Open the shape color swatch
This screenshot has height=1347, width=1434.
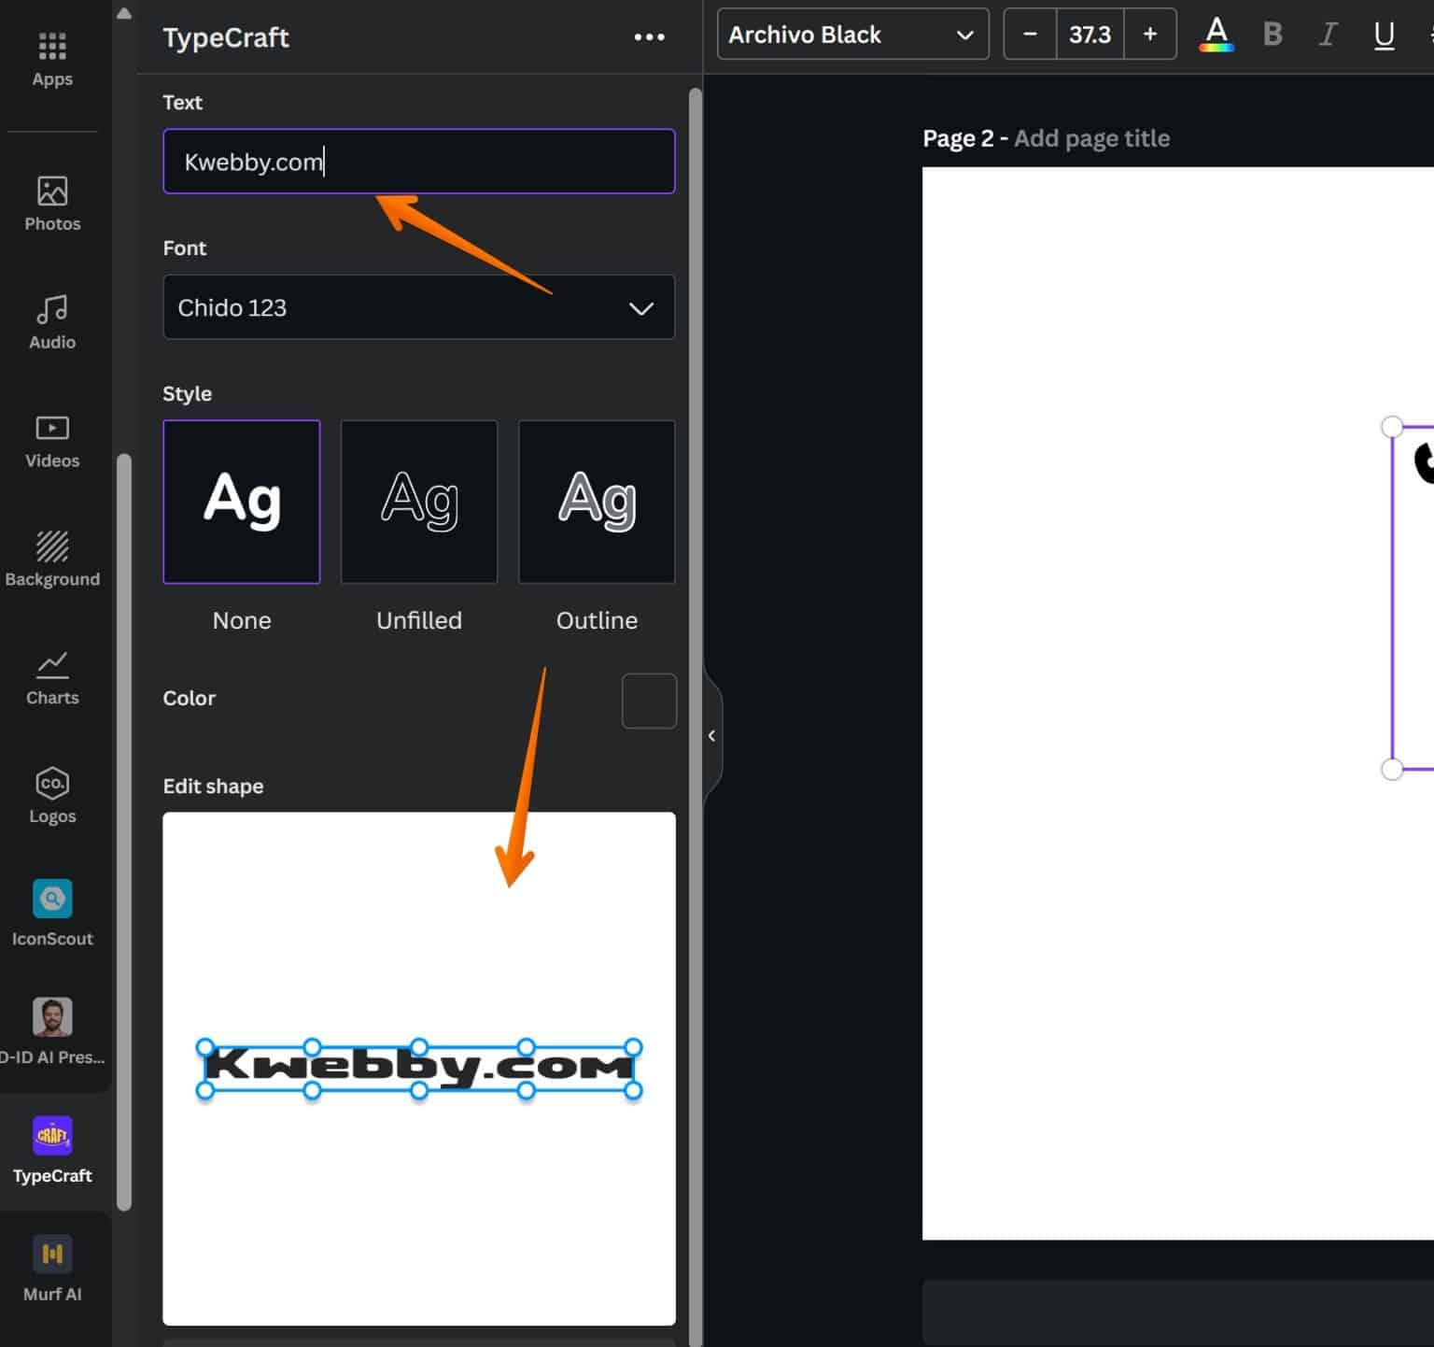coord(648,701)
